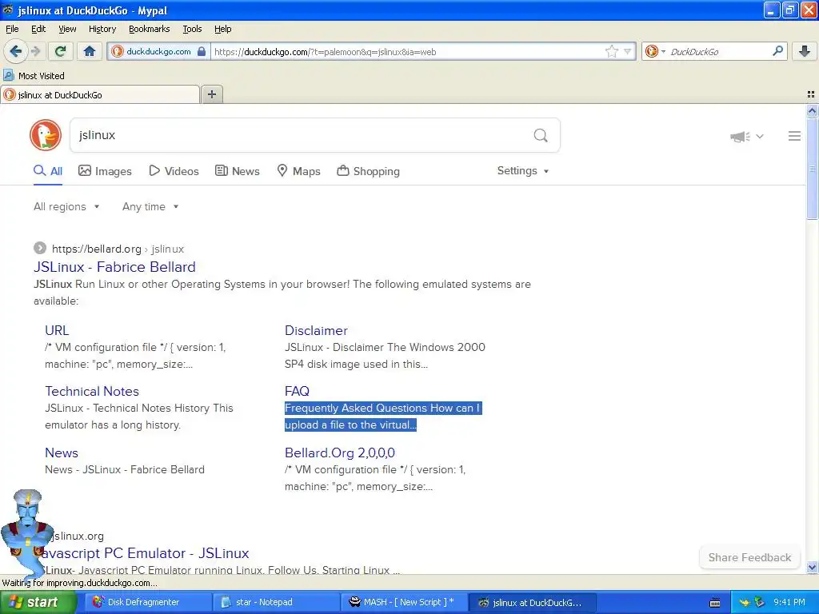Open the File menu
819x614 pixels.
click(12, 29)
